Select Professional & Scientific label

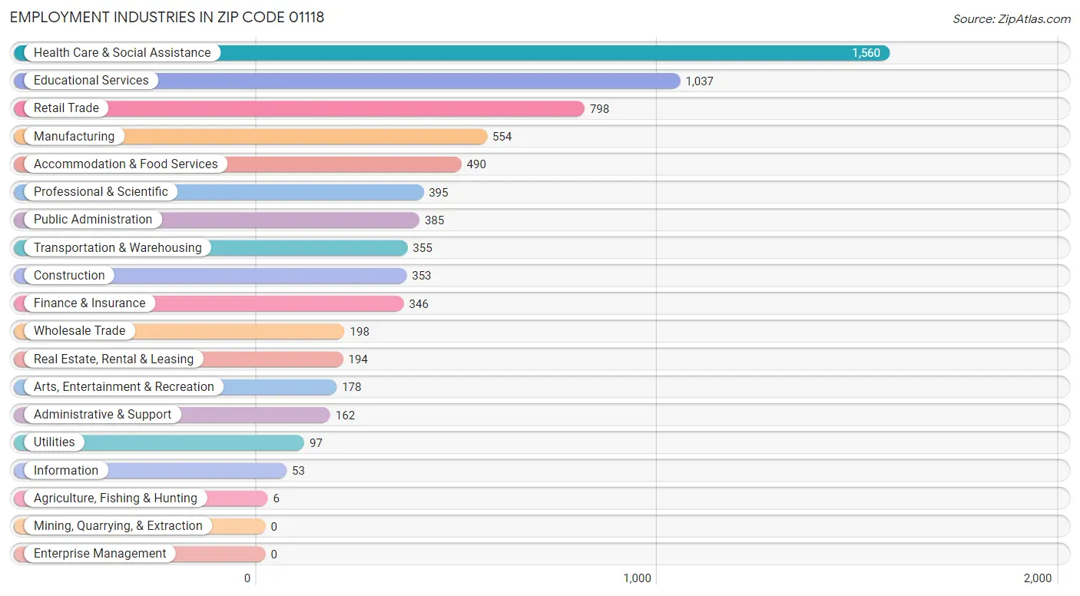tap(101, 192)
